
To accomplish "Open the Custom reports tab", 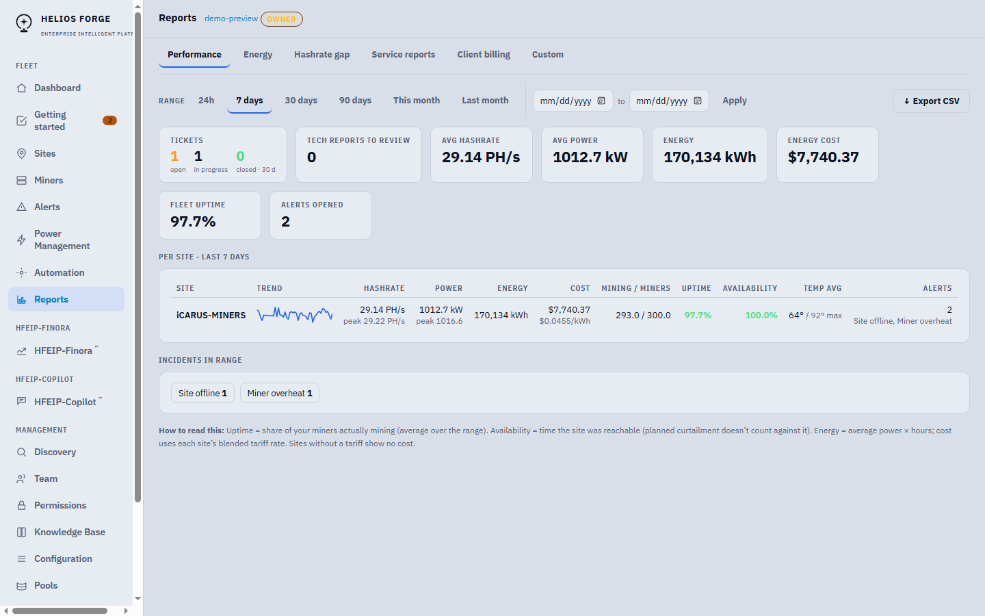I will [x=548, y=55].
